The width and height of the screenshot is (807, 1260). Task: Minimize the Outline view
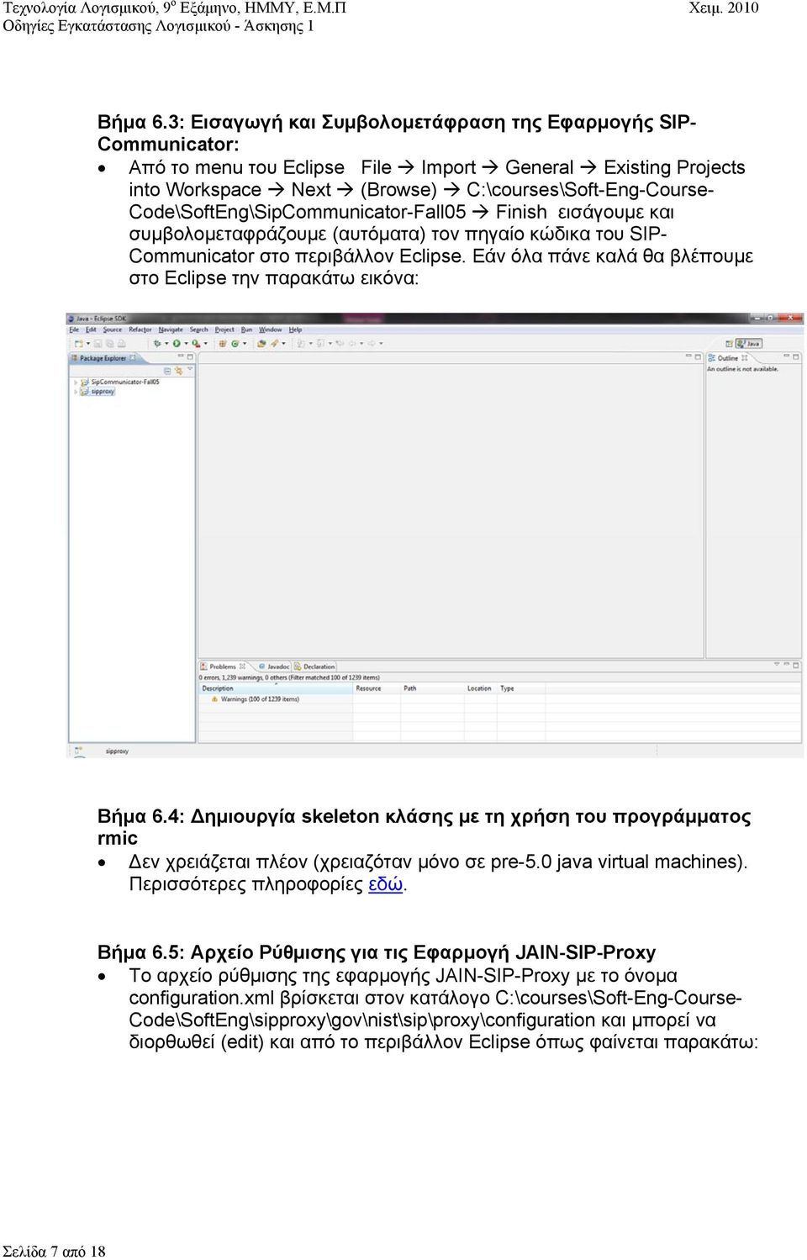point(786,356)
